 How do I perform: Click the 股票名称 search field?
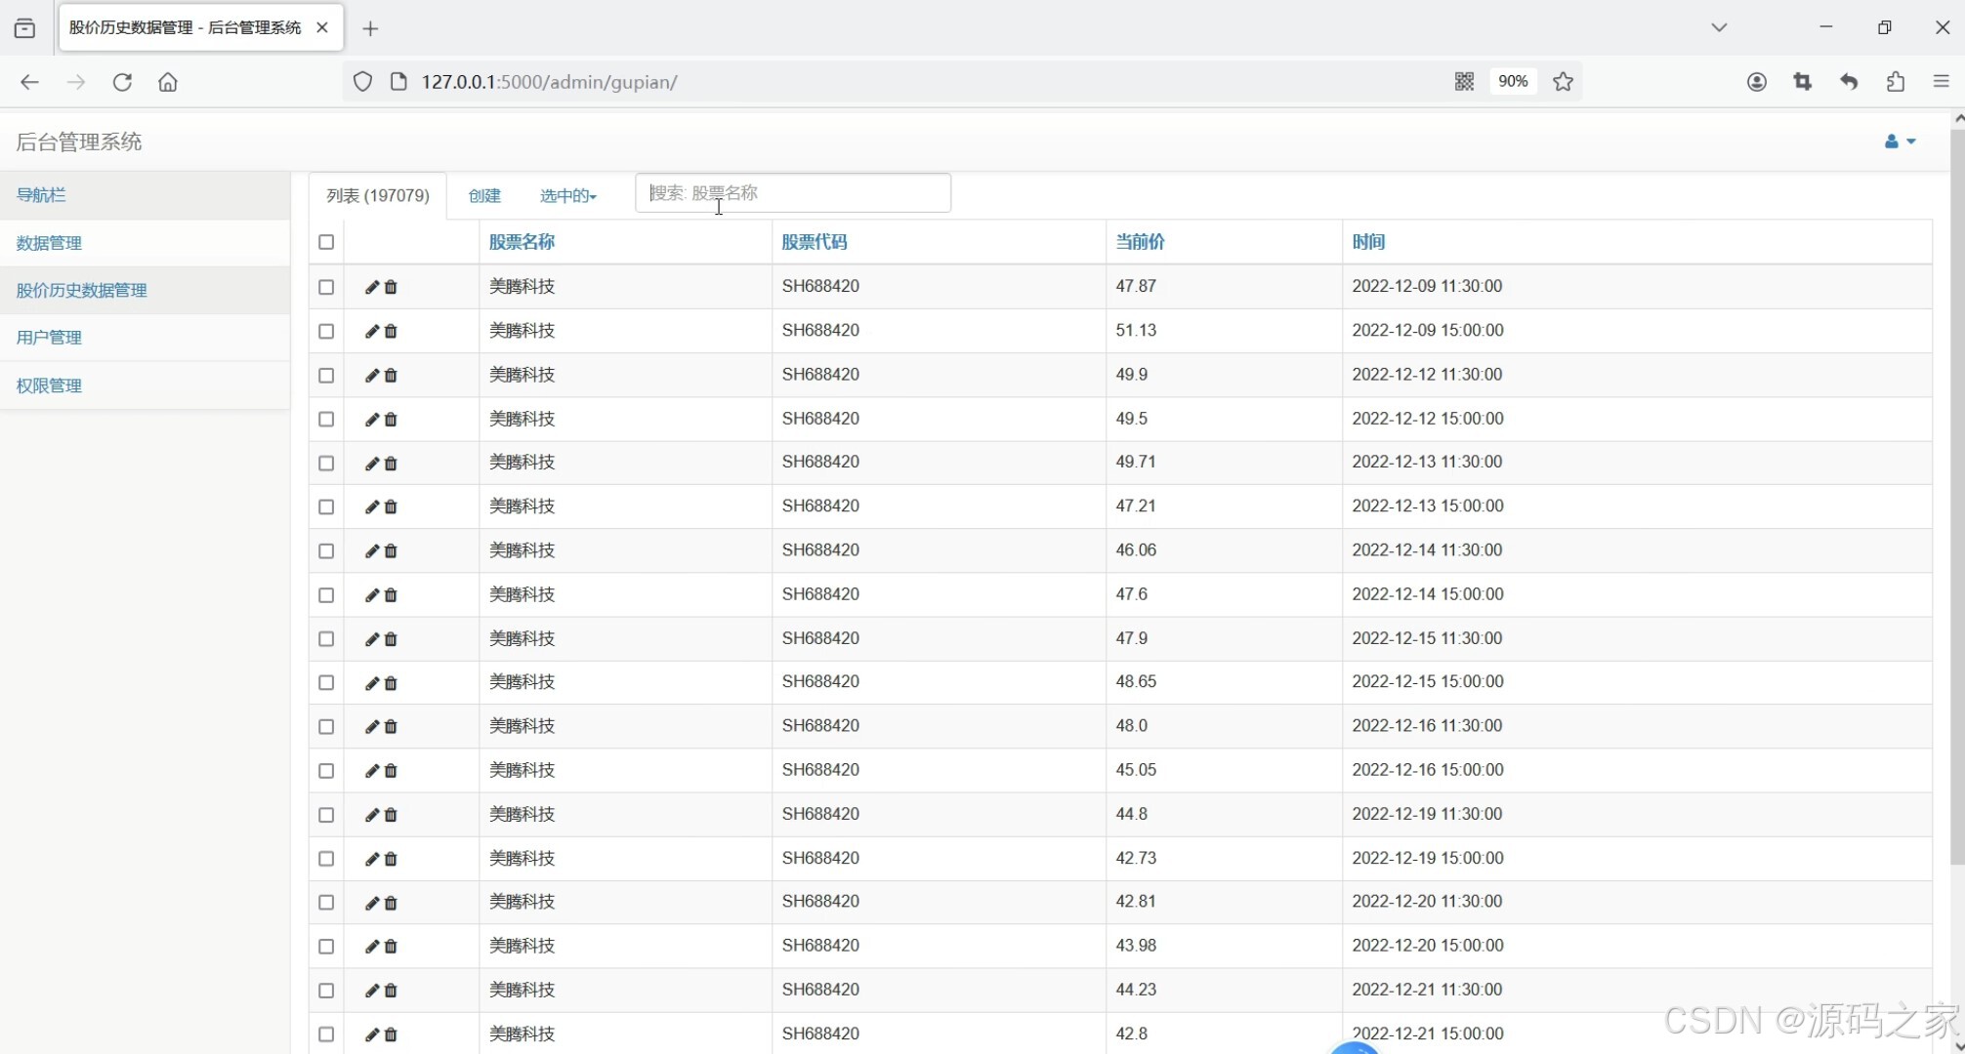tap(793, 193)
